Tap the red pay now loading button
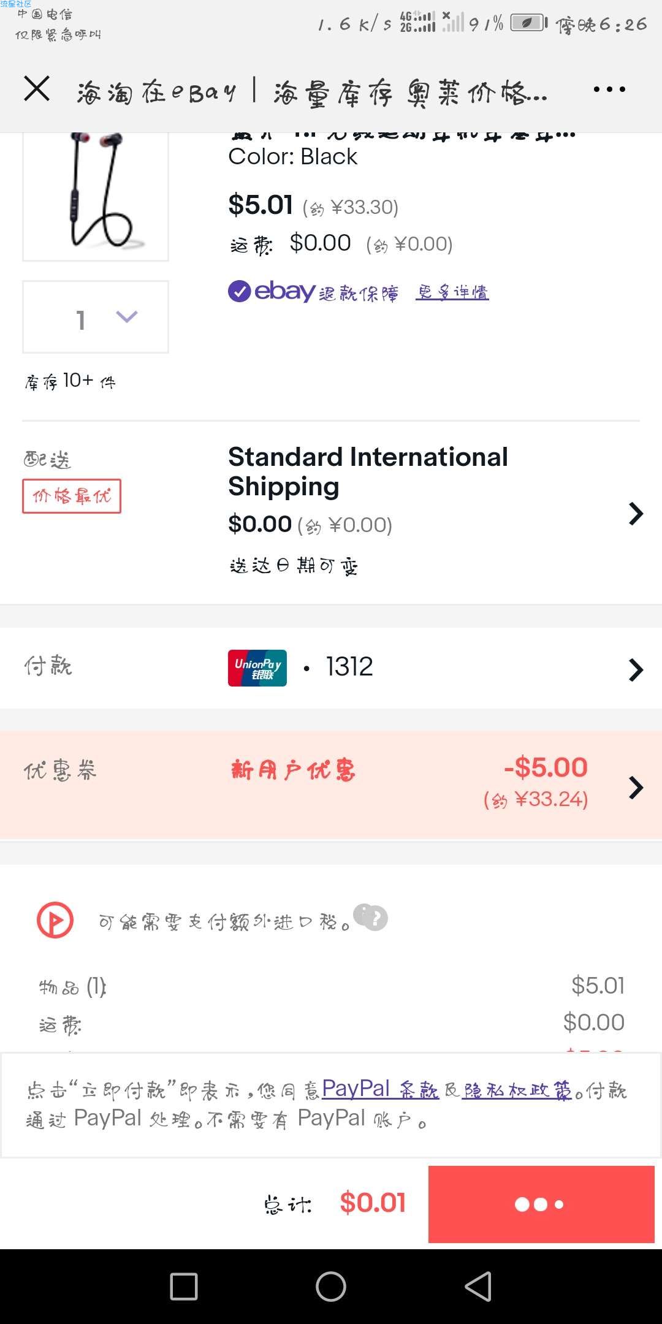The width and height of the screenshot is (662, 1324). (x=541, y=1204)
